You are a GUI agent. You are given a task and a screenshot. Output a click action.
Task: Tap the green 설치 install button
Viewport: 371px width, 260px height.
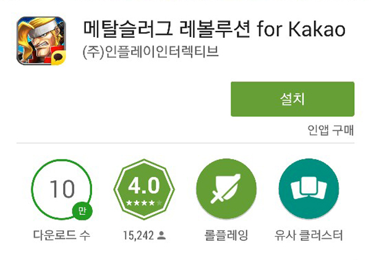[292, 99]
